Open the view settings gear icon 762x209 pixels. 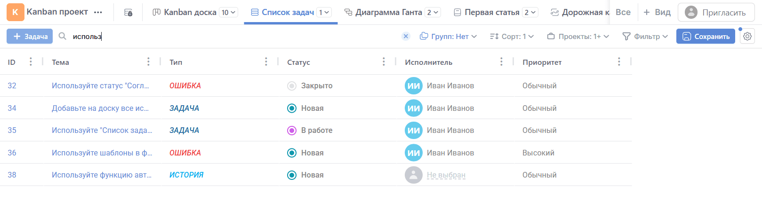[747, 36]
